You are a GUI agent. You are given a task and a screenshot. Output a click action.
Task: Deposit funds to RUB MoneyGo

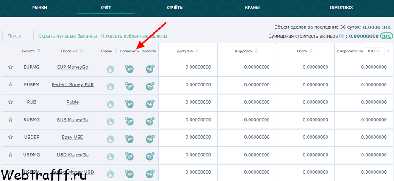pyautogui.click(x=129, y=121)
